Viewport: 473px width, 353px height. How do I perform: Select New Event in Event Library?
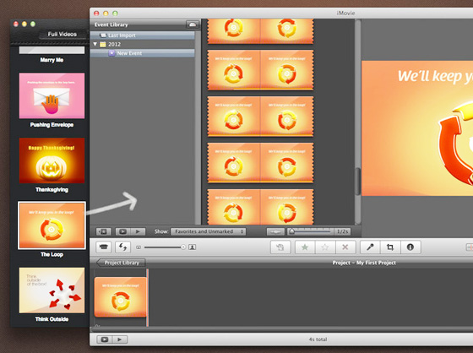pyautogui.click(x=143, y=53)
